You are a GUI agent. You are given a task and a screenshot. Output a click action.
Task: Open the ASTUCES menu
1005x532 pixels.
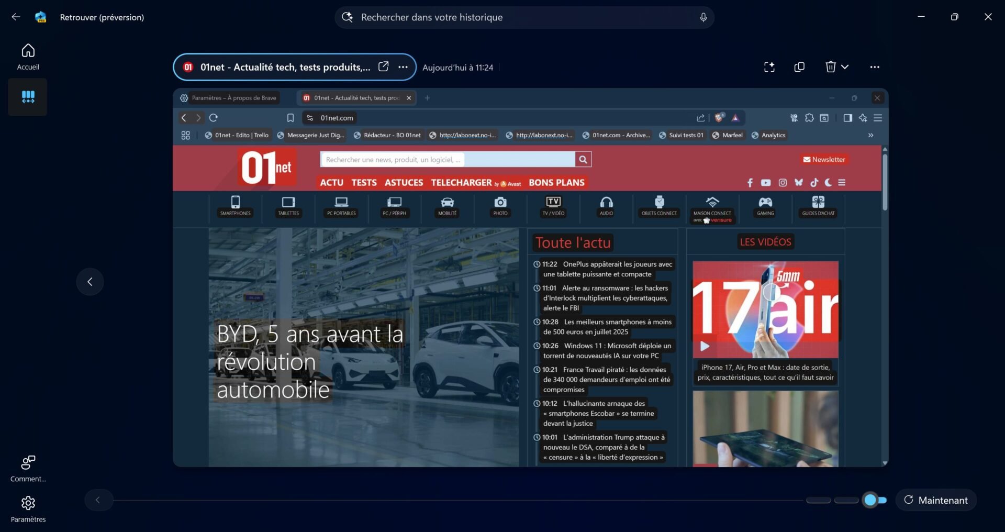coord(404,182)
